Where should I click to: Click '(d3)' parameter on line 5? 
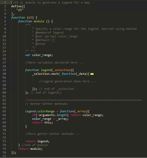click(30, 17)
